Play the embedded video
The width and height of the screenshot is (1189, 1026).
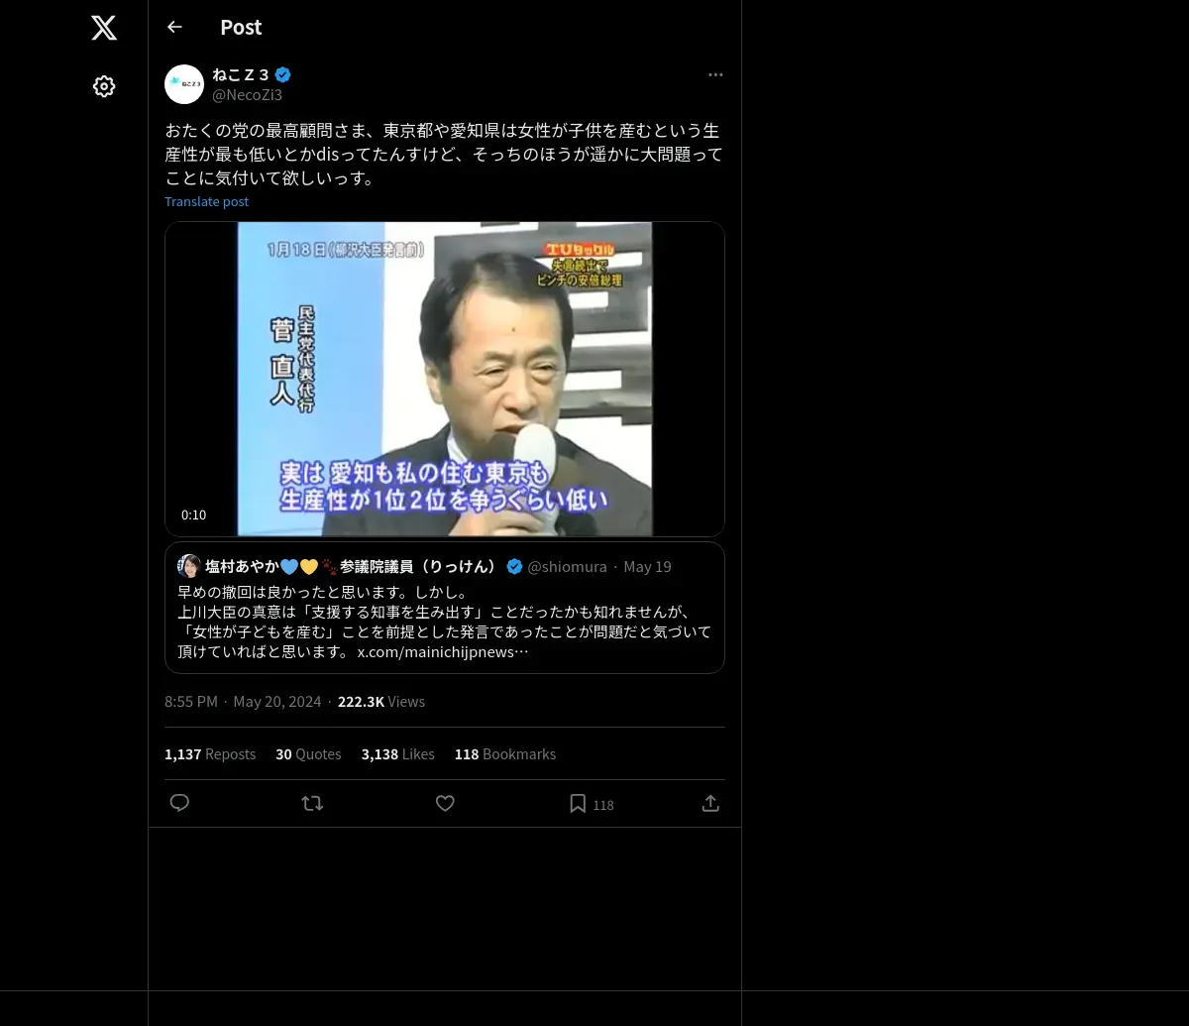pos(445,379)
